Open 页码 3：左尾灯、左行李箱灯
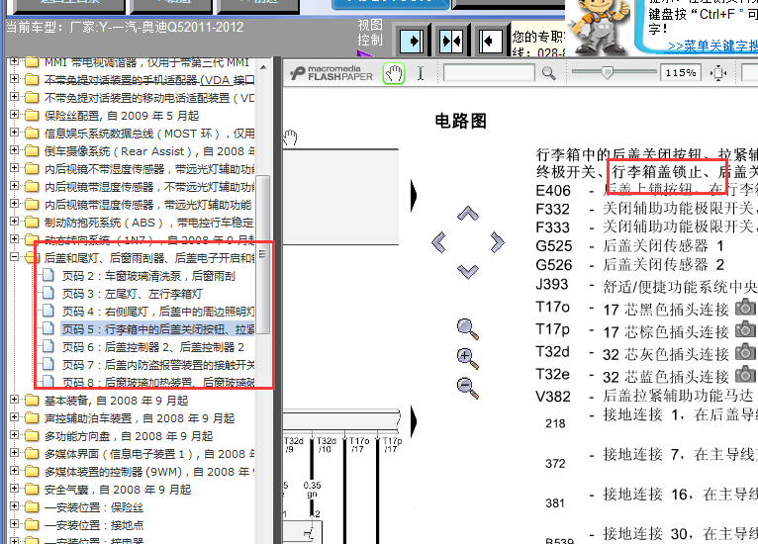The image size is (758, 544). click(x=133, y=294)
